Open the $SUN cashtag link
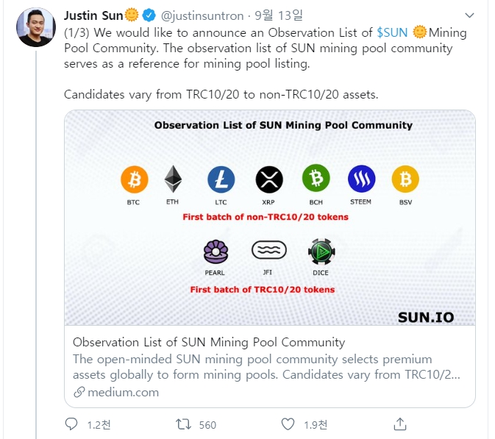Image resolution: width=495 pixels, height=439 pixels. 392,32
